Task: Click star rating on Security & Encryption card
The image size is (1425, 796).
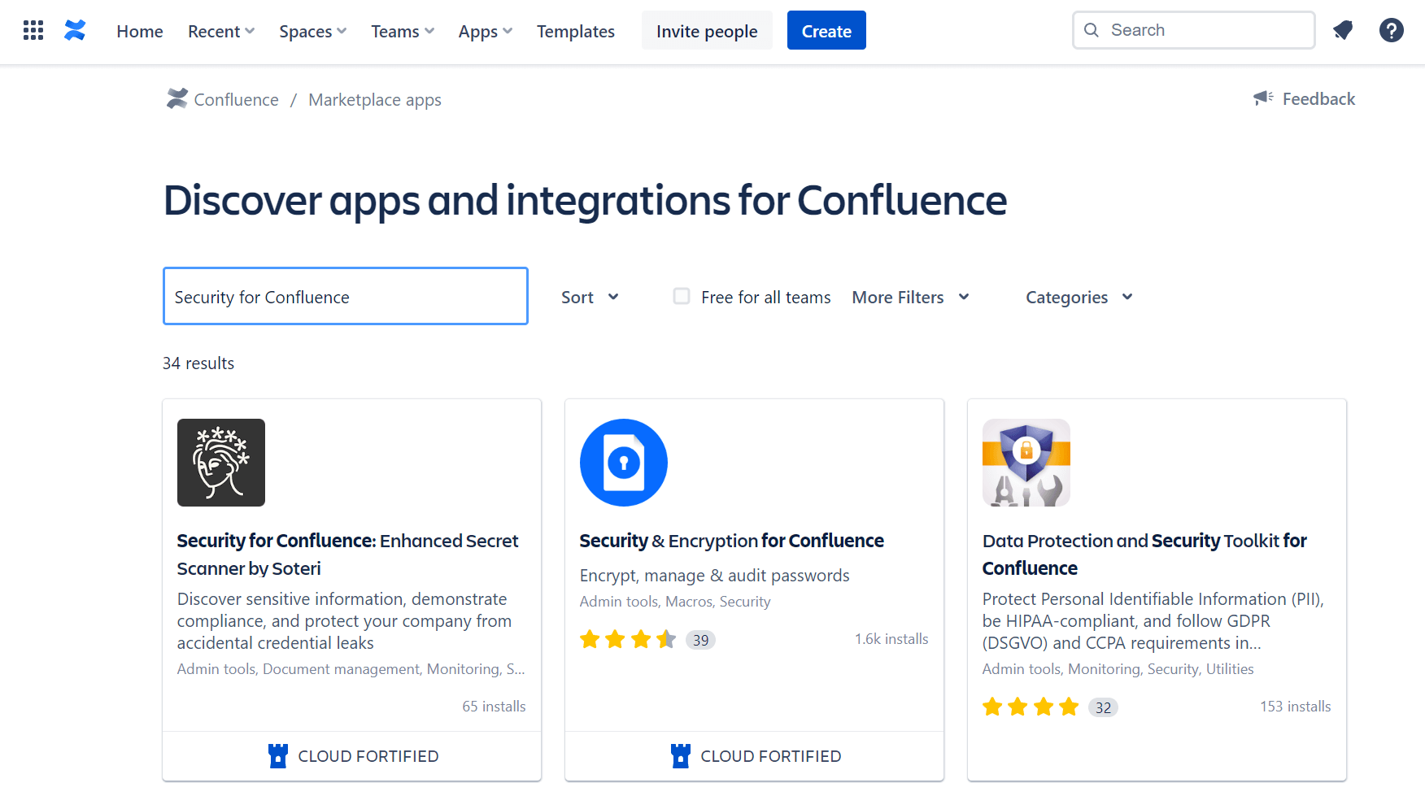Action: point(628,640)
